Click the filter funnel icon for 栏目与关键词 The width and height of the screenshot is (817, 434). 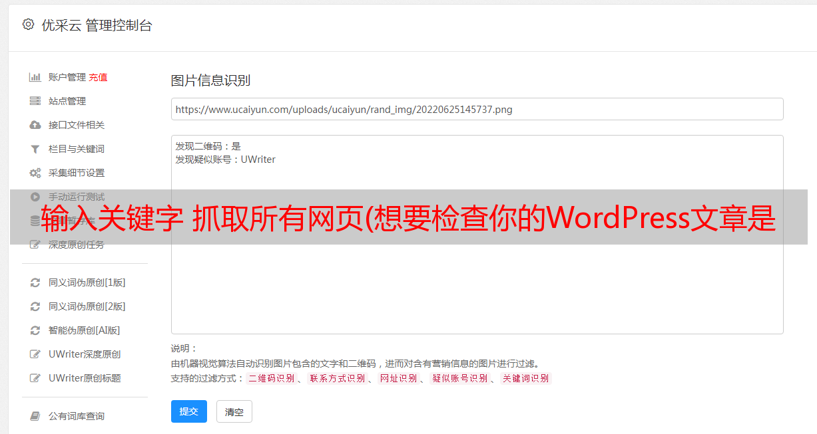pos(35,149)
